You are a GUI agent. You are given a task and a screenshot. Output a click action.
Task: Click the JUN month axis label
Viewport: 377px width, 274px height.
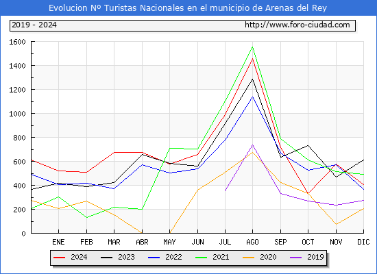(197, 242)
